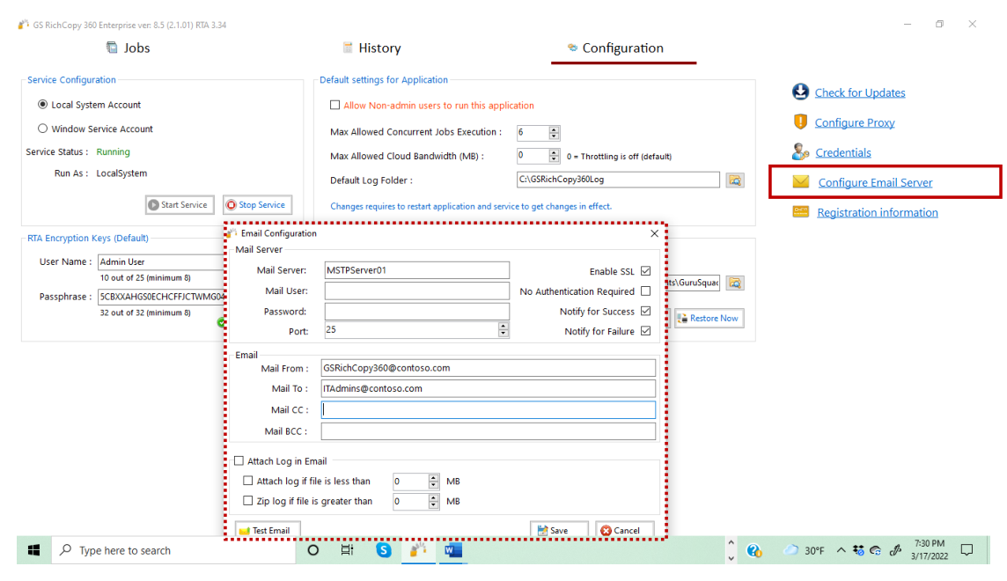Click the Mail User input field
This screenshot has height=581, width=1007.
[x=417, y=290]
